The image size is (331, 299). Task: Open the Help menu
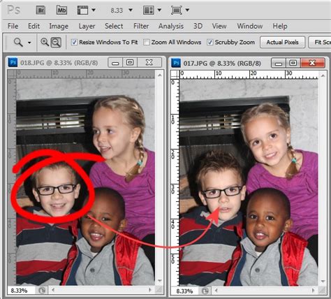coord(280,26)
